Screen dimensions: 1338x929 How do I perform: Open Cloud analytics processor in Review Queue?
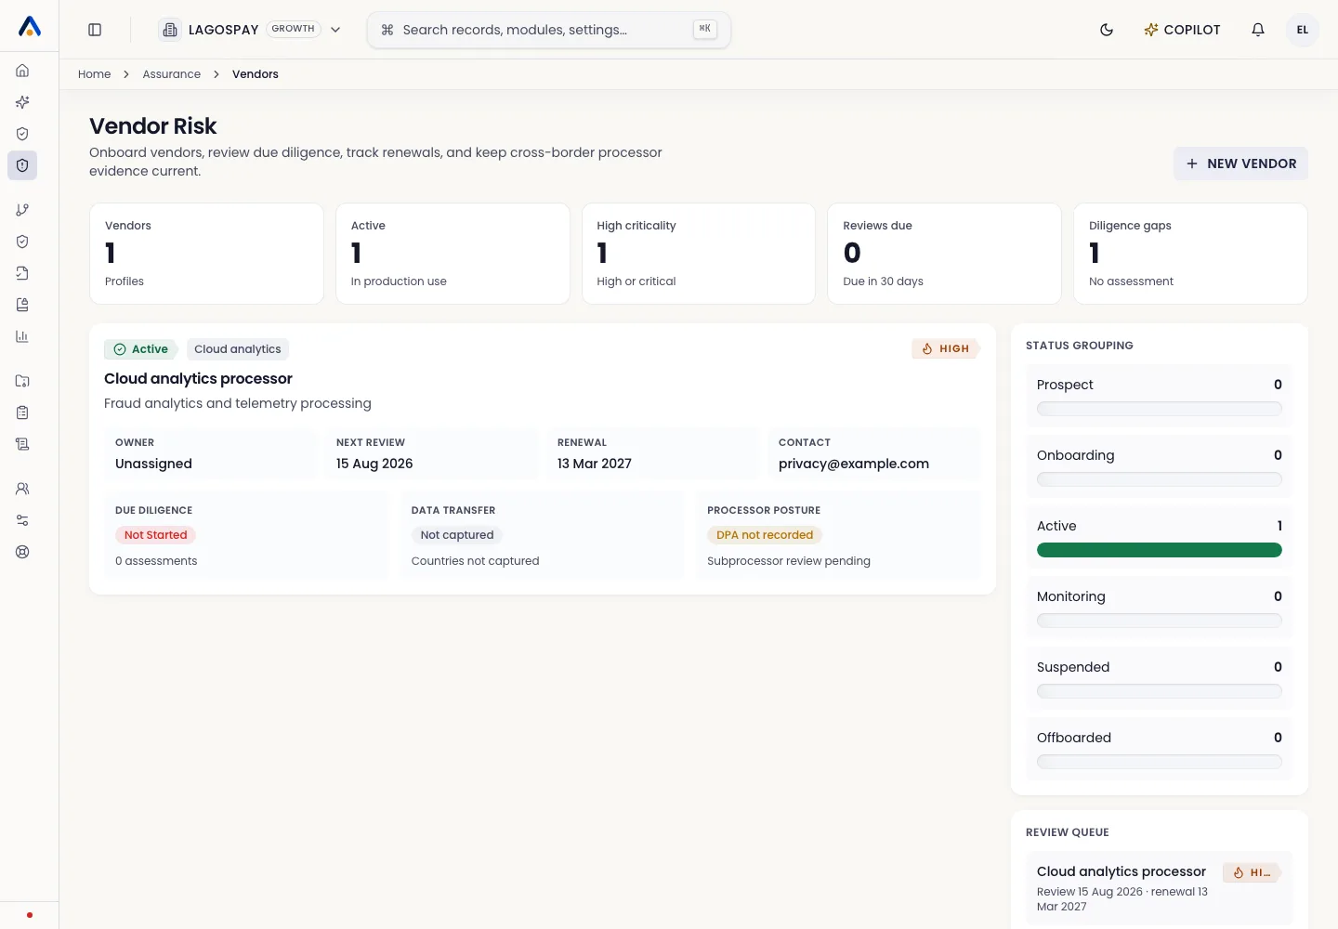tap(1122, 871)
